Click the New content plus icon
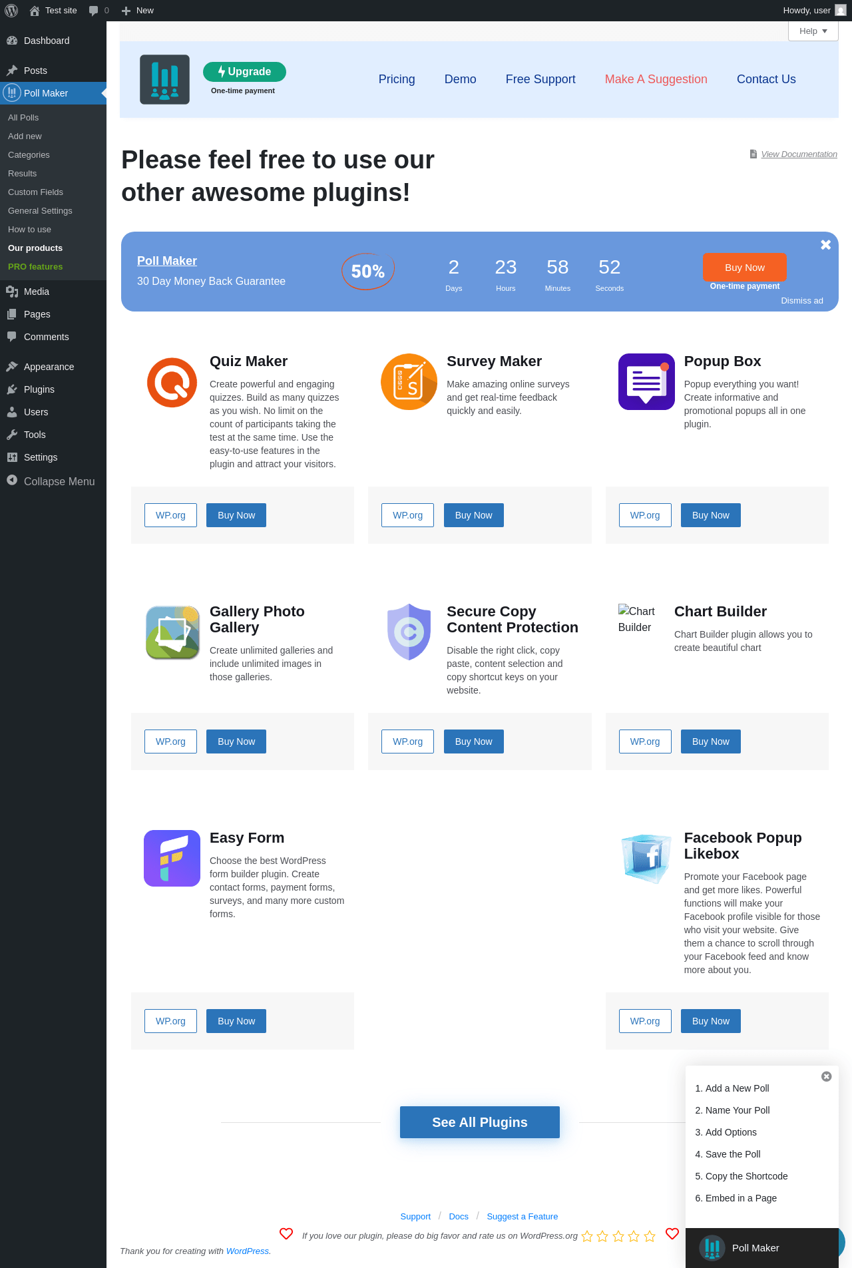Image resolution: width=852 pixels, height=1268 pixels. (126, 11)
